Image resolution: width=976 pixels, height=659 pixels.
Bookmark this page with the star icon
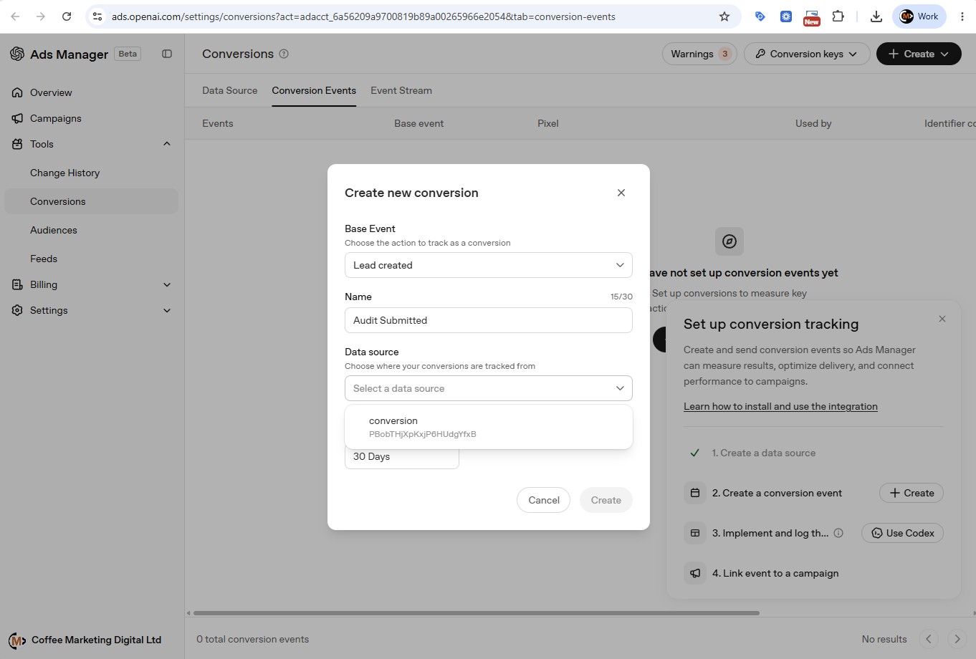click(x=724, y=16)
